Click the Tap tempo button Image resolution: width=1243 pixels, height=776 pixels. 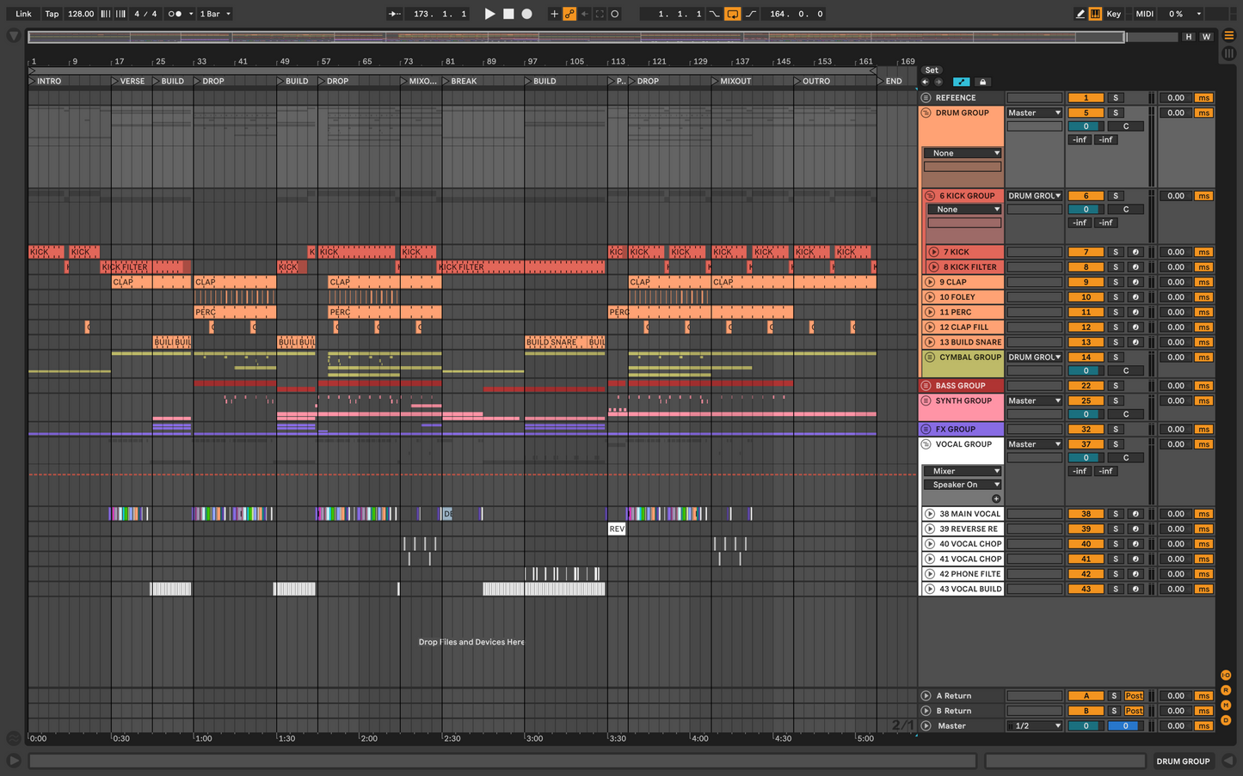[52, 14]
